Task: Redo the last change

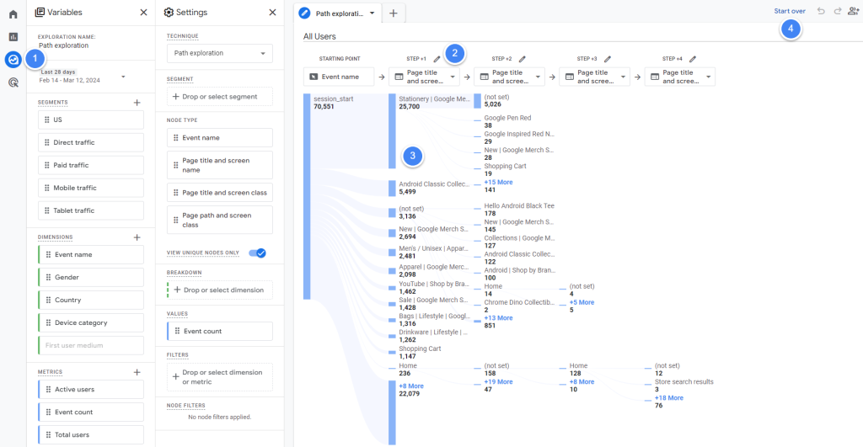Action: point(838,11)
